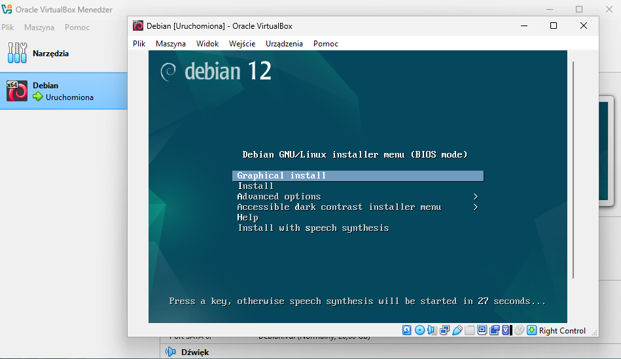
Task: Click the USB devices status icon
Action: point(457,330)
